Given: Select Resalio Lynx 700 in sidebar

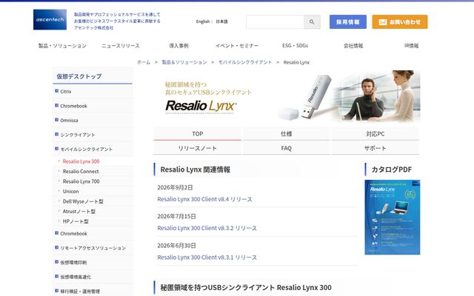Looking at the screenshot, I should click(81, 181).
